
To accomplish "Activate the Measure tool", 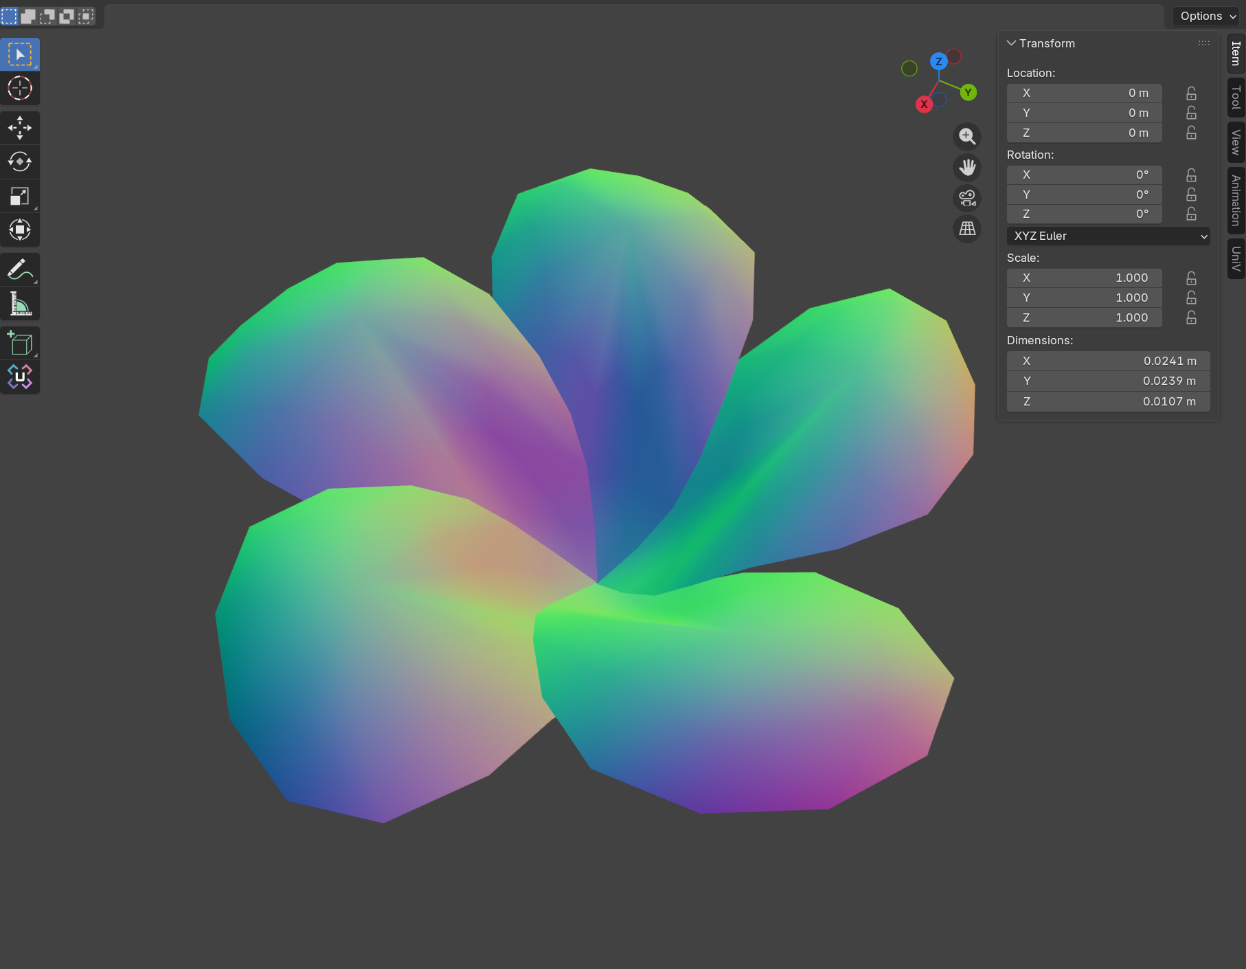I will 20,304.
